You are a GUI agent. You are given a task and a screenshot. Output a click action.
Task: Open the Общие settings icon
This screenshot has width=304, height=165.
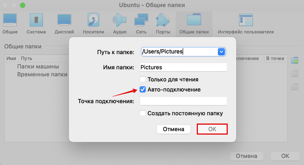tap(10, 20)
